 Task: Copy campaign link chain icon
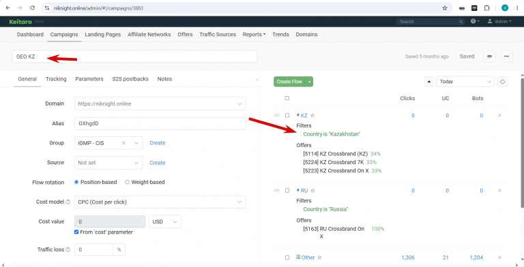pos(490,57)
